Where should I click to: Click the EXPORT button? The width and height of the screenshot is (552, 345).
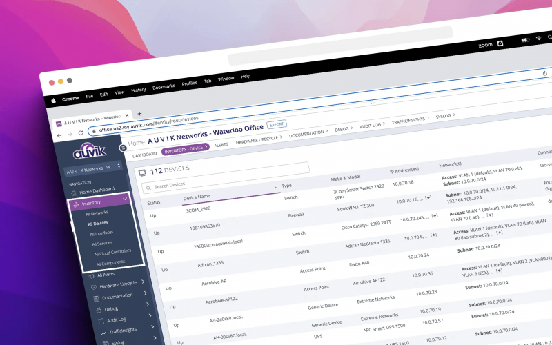click(x=277, y=124)
